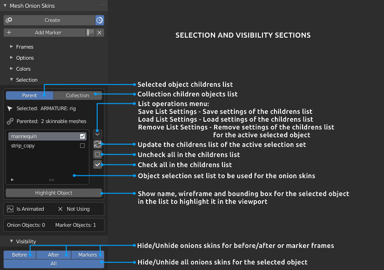The height and width of the screenshot is (270, 384).
Task: Toggle Before onion skins visibility
Action: (x=20, y=255)
